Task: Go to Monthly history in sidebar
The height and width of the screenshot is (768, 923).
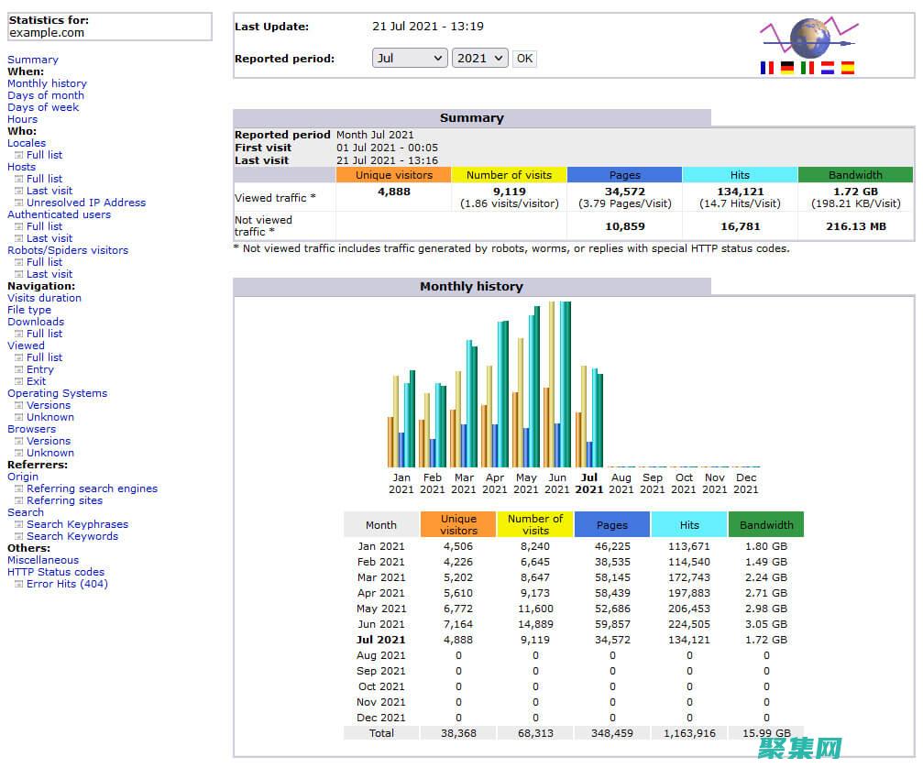Action: pyautogui.click(x=47, y=83)
